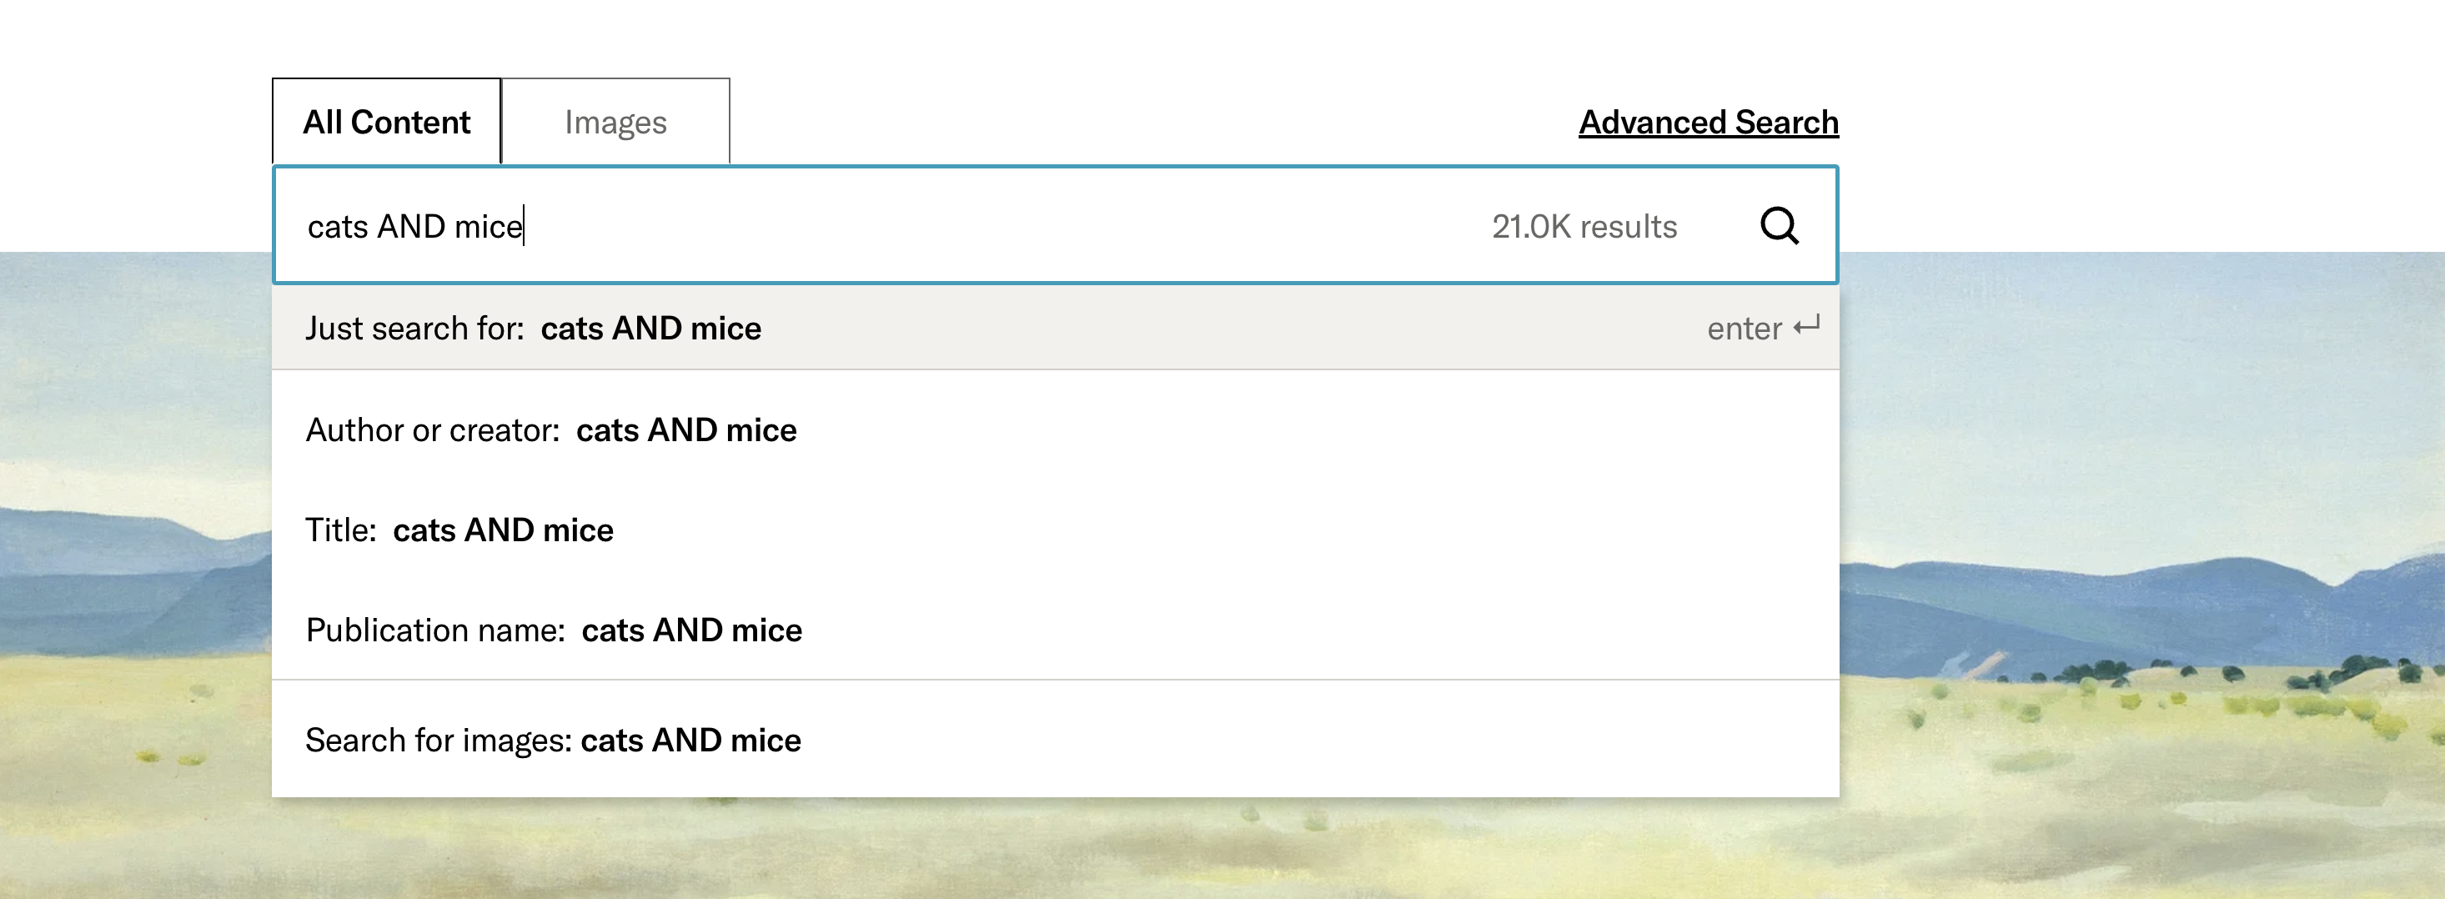Select the "Just search for" suggestion
Viewport: 2445px width, 899px height.
pos(533,329)
